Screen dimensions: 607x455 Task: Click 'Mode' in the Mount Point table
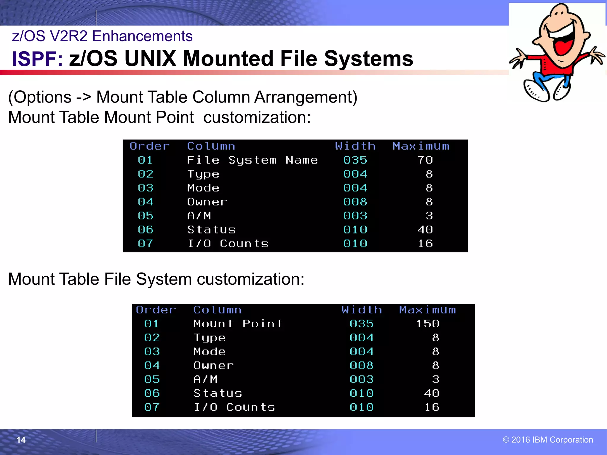(x=210, y=352)
